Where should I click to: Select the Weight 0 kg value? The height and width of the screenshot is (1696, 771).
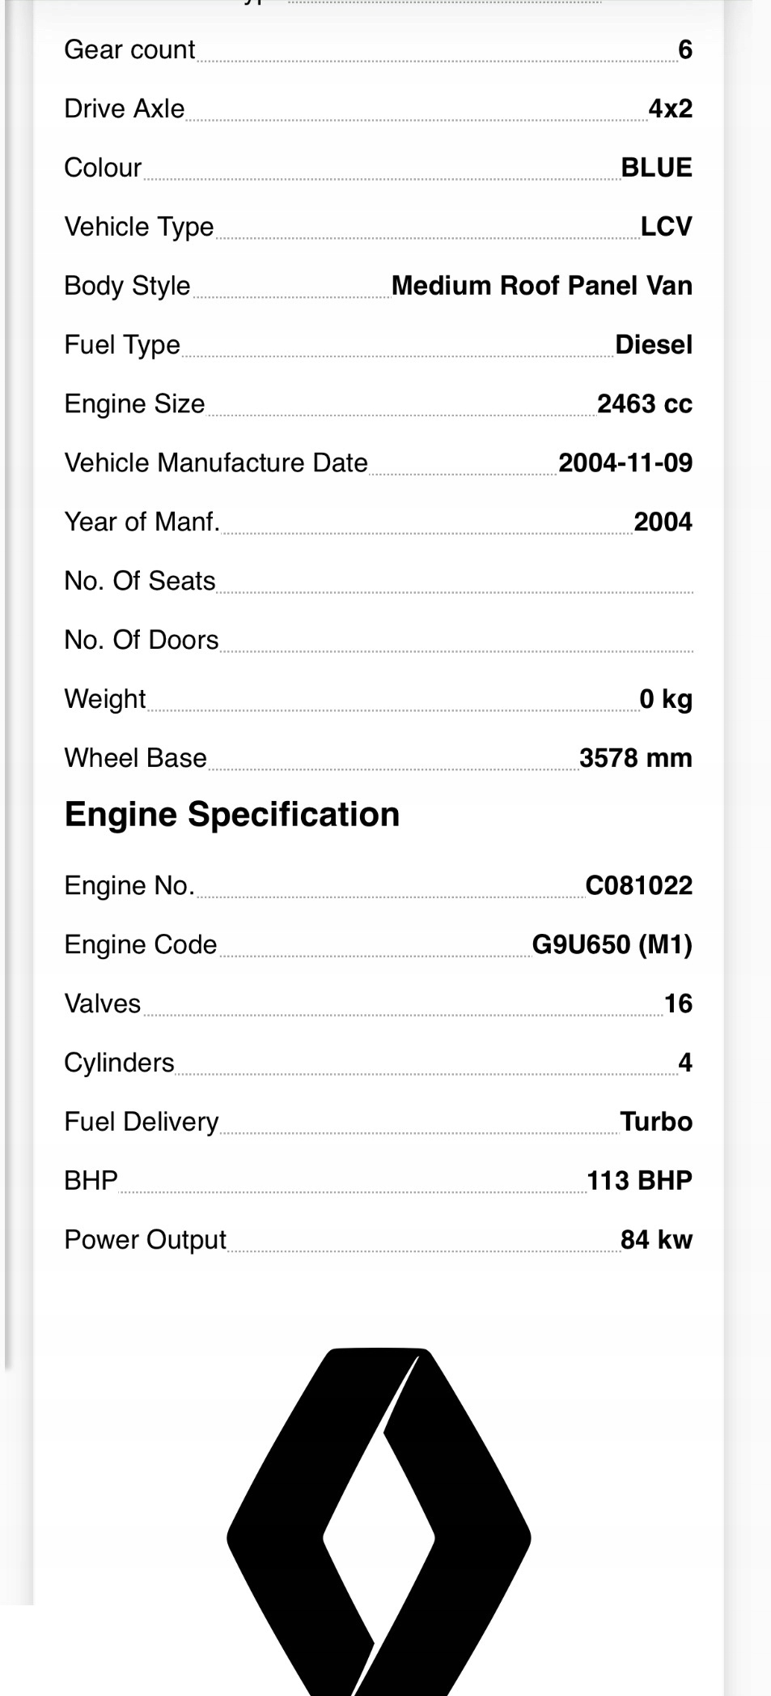666,699
